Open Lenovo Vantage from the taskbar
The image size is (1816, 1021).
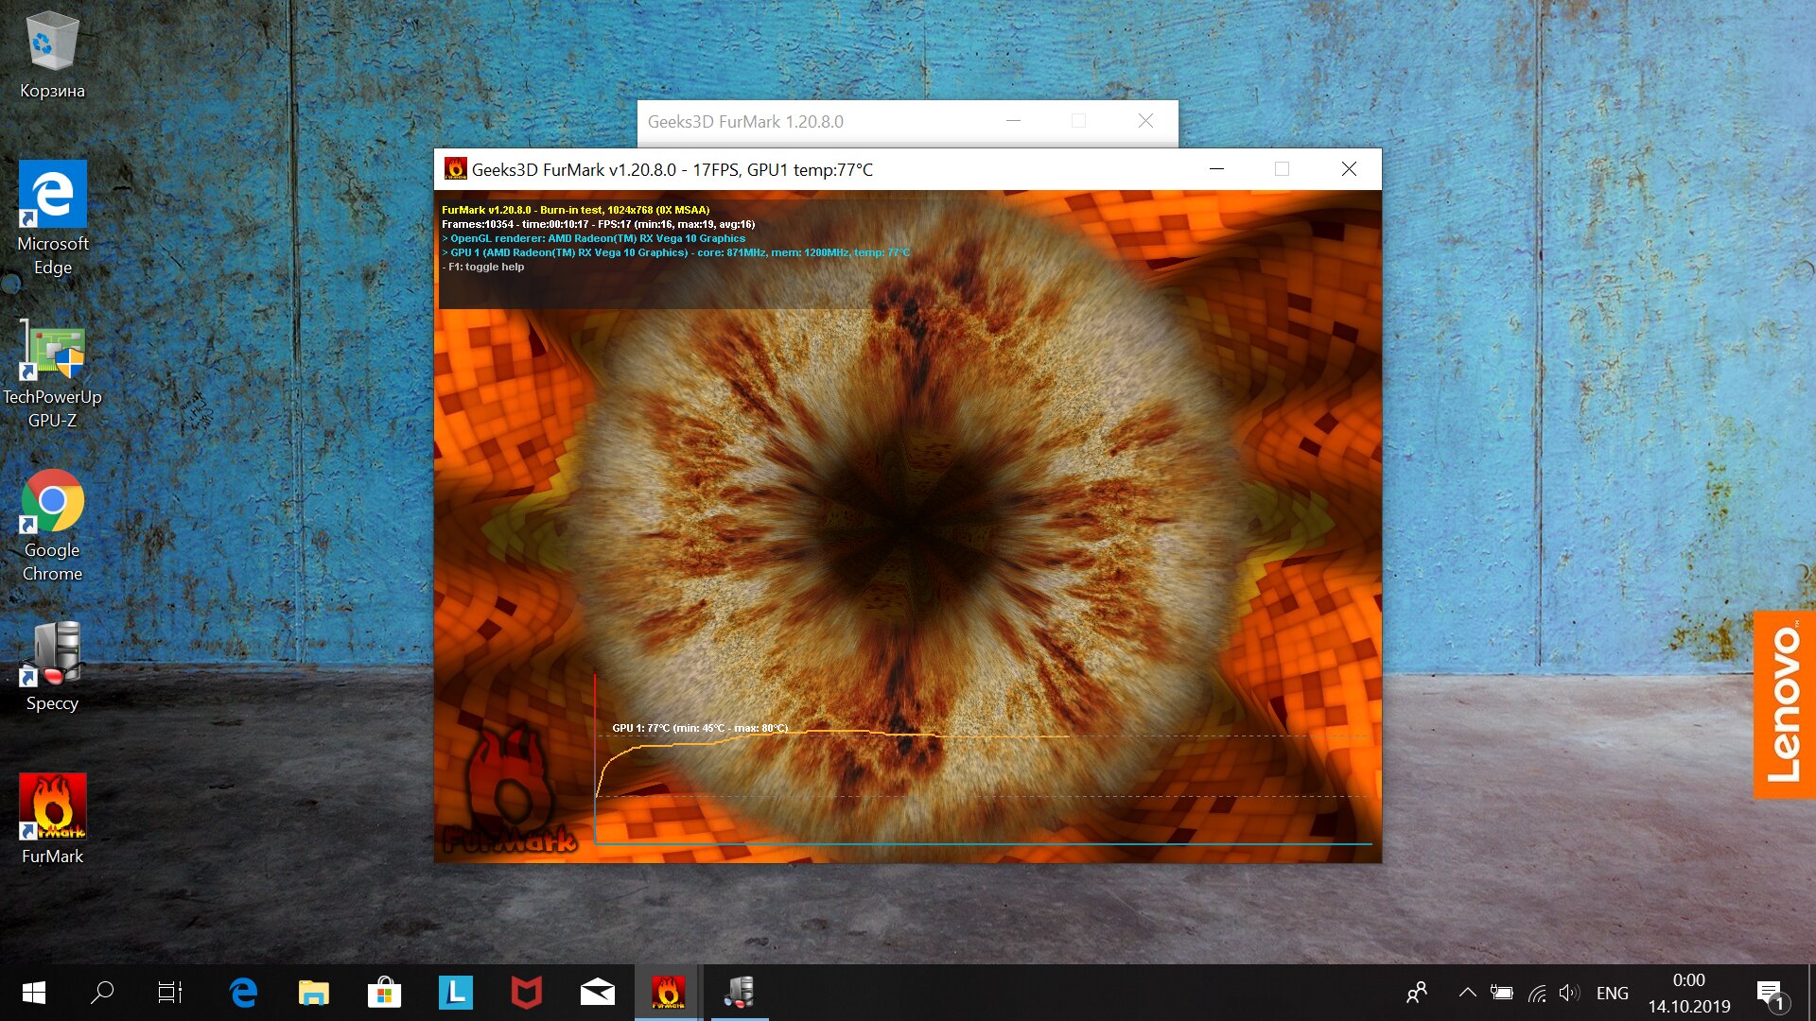click(454, 993)
